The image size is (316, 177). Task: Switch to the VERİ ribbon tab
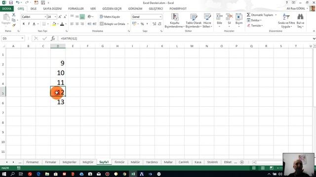[93, 9]
